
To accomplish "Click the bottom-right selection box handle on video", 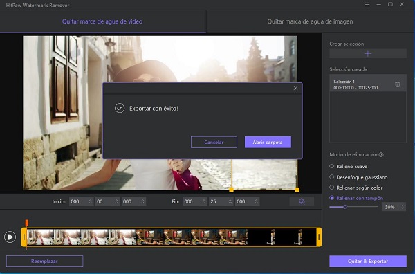I will pyautogui.click(x=297, y=190).
